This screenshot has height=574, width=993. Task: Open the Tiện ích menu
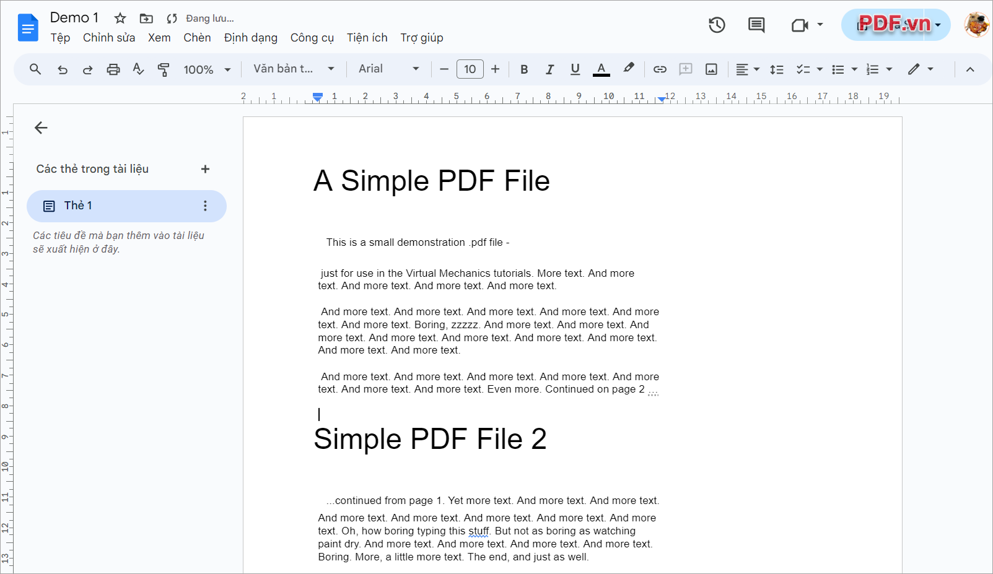click(x=367, y=38)
